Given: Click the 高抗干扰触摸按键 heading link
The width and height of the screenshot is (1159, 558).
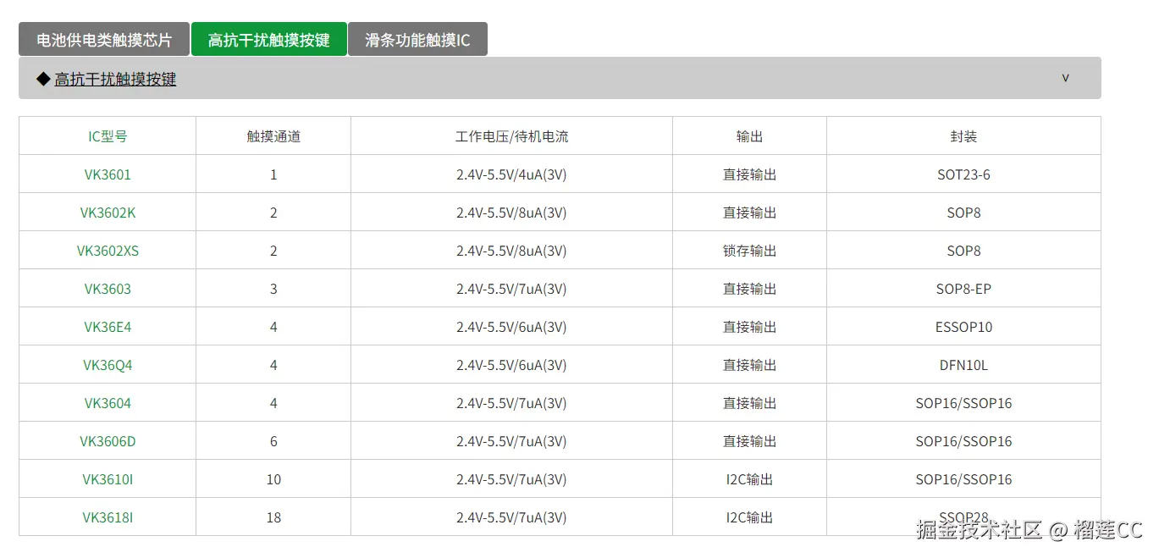Looking at the screenshot, I should pos(115,80).
